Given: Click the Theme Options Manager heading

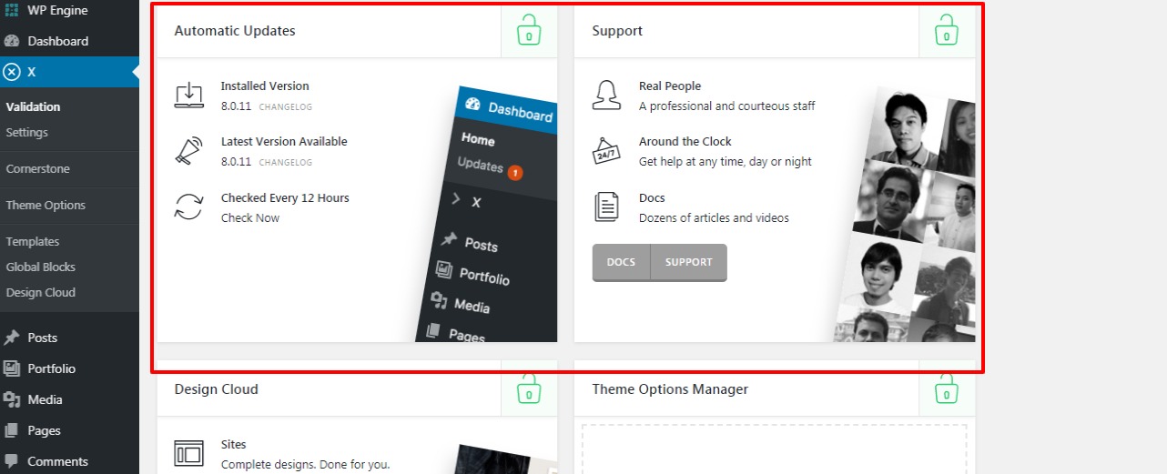Looking at the screenshot, I should (x=670, y=388).
